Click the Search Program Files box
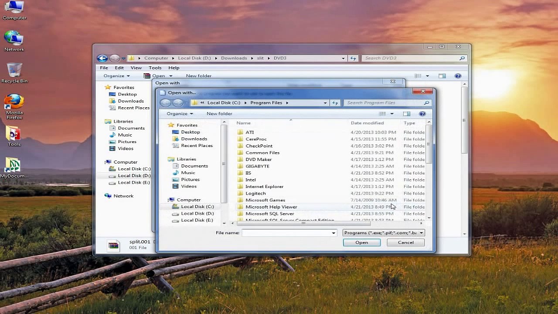558x314 pixels. [x=387, y=103]
